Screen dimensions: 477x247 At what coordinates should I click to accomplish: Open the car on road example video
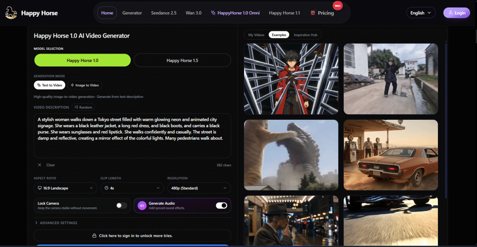click(x=391, y=220)
